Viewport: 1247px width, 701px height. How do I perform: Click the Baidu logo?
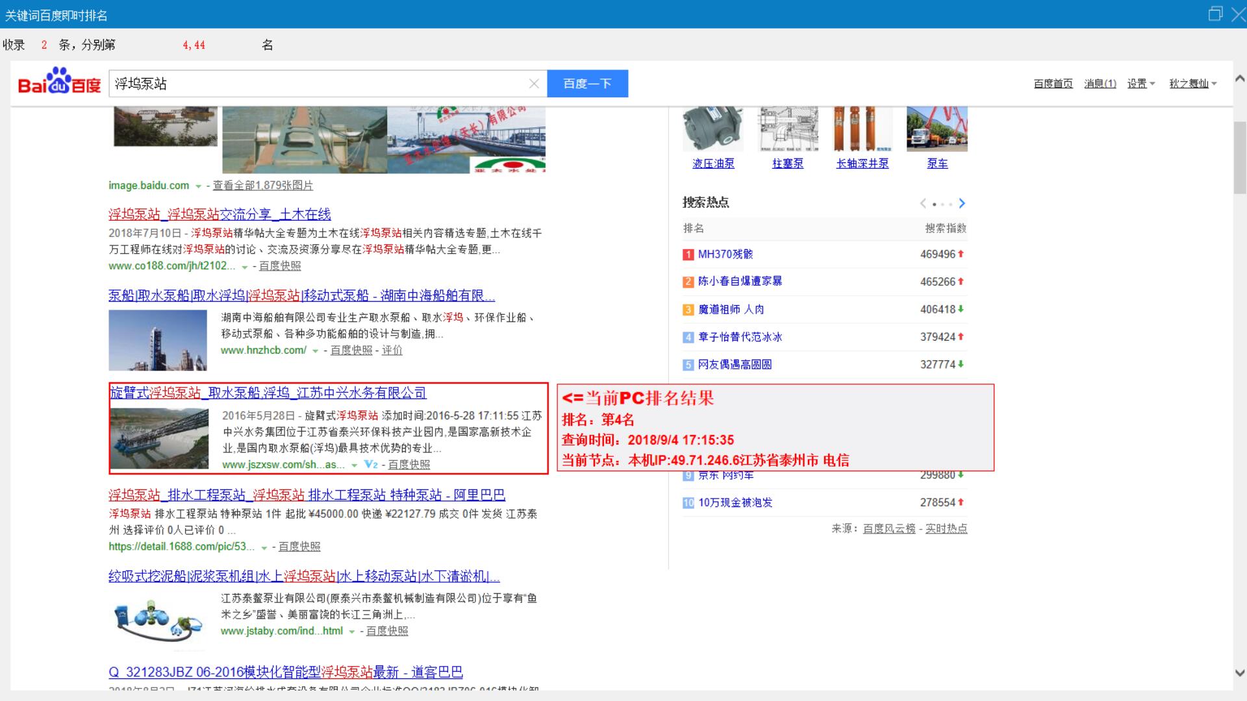click(x=59, y=83)
